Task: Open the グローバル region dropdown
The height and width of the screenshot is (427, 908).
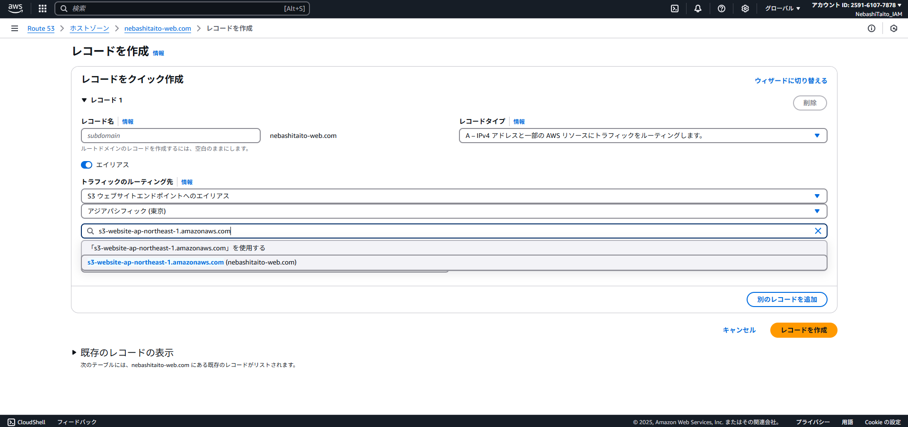Action: click(782, 9)
